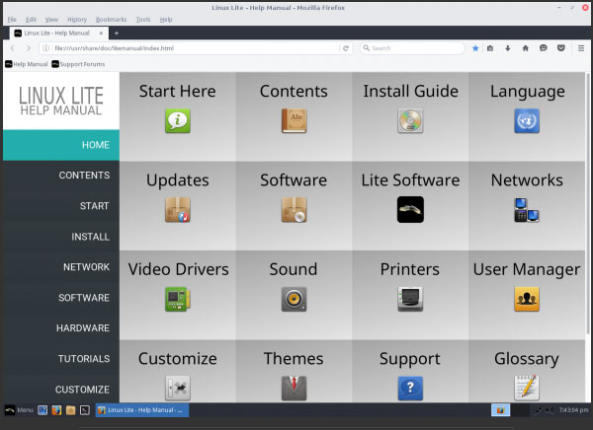Bookmark this page with the star icon

click(475, 48)
